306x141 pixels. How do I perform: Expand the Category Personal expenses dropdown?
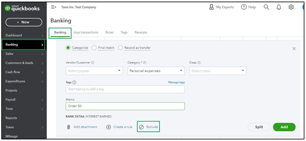click(156, 71)
